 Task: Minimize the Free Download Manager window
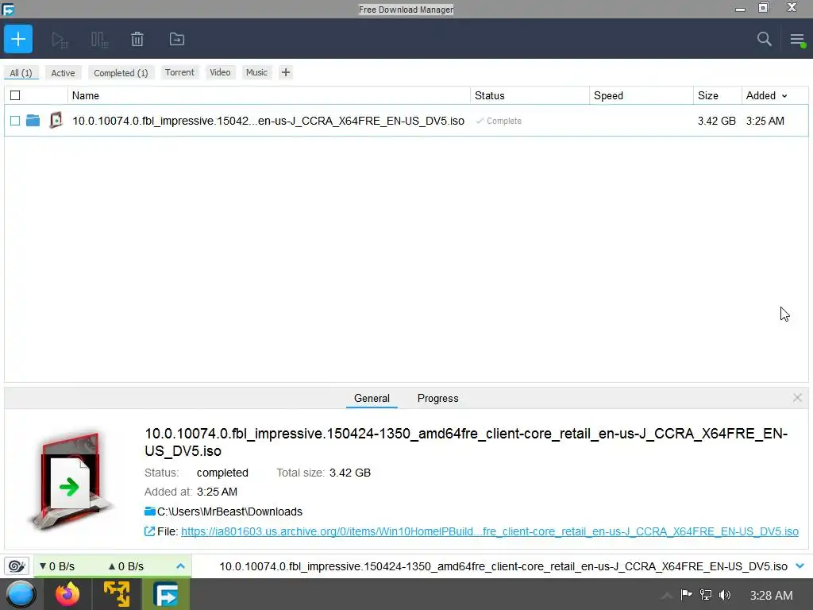[x=741, y=9]
